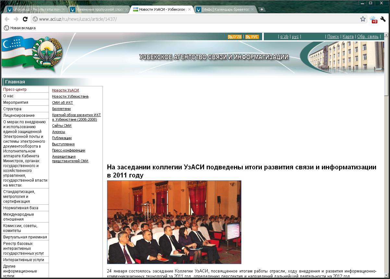Reload the page with the refresh icon
The height and width of the screenshot is (279, 390).
point(25,19)
